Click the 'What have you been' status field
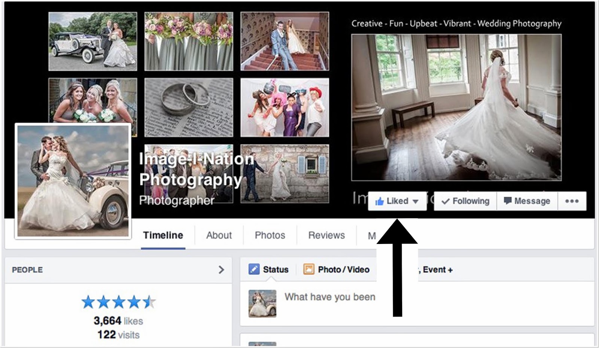Screen dimensions: 599x348 point(330,297)
